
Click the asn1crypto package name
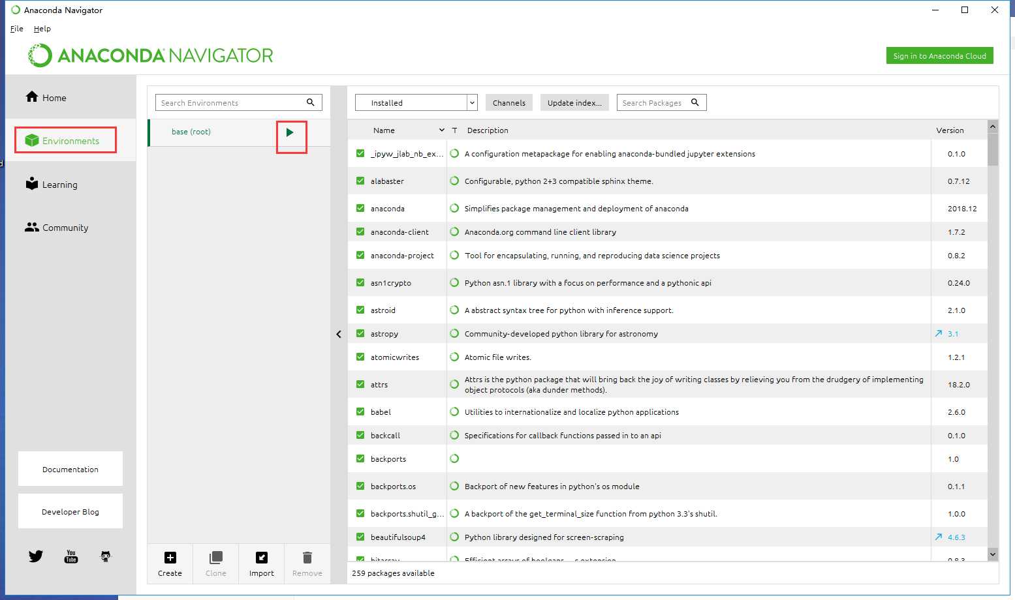click(x=391, y=283)
